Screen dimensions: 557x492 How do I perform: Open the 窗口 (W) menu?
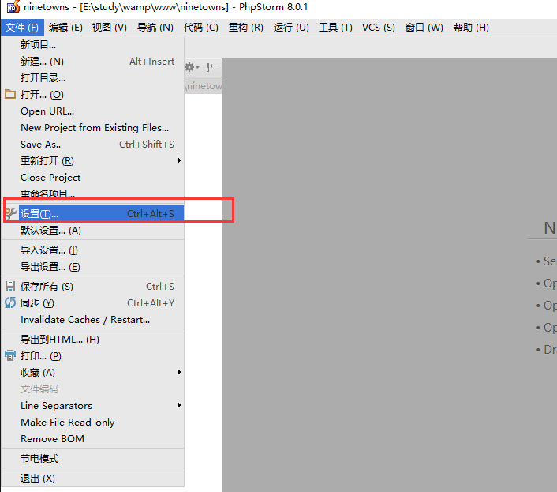(424, 28)
